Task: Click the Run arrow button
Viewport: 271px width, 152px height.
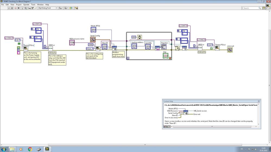Action: pyautogui.click(x=9, y=8)
